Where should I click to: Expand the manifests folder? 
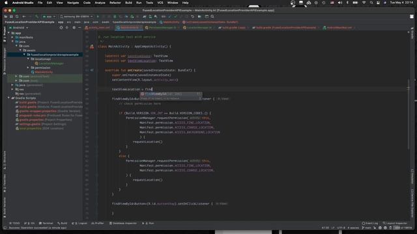tap(12, 38)
